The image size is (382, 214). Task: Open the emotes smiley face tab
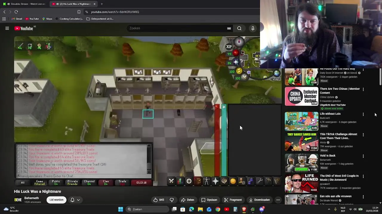coord(233,181)
